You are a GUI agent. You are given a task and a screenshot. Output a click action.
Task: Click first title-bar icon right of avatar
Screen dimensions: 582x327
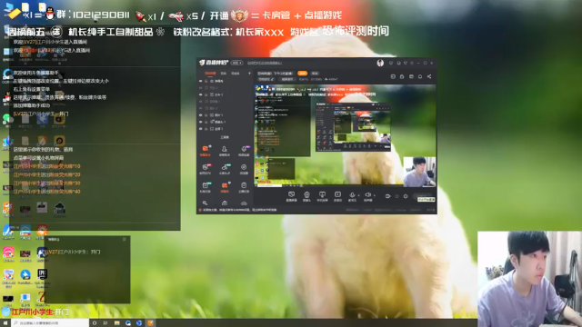point(391,63)
